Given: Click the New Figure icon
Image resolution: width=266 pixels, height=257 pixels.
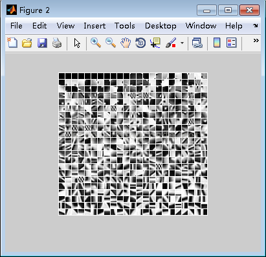Looking at the screenshot, I should click(12, 43).
